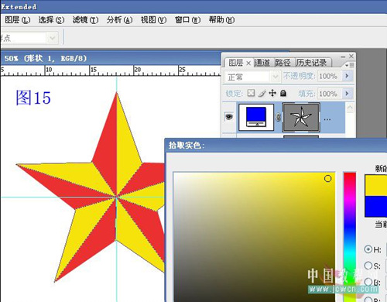
Task: Open the layers panel options menu
Action: [350, 65]
